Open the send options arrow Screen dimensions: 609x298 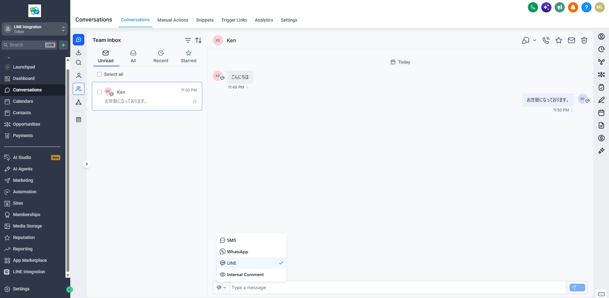(582, 288)
